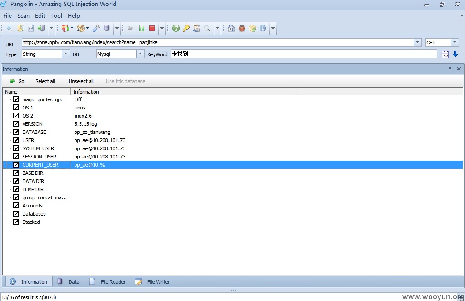This screenshot has height=301, width=465.
Task: Close the Information panel
Action: click(459, 69)
